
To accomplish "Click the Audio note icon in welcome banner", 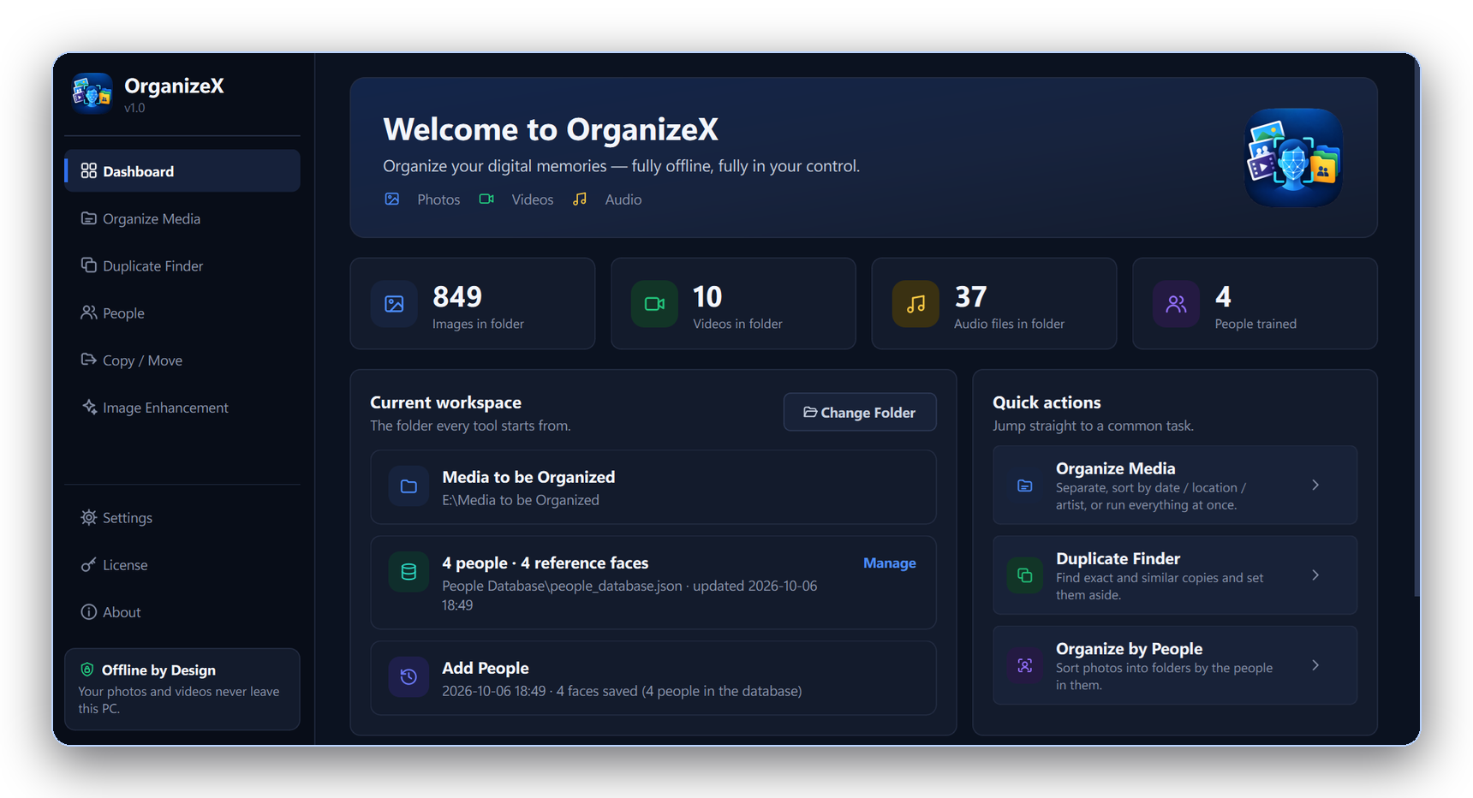I will (580, 199).
